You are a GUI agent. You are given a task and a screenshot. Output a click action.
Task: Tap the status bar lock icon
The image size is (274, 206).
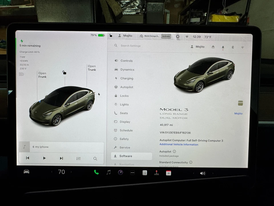coord(111,35)
